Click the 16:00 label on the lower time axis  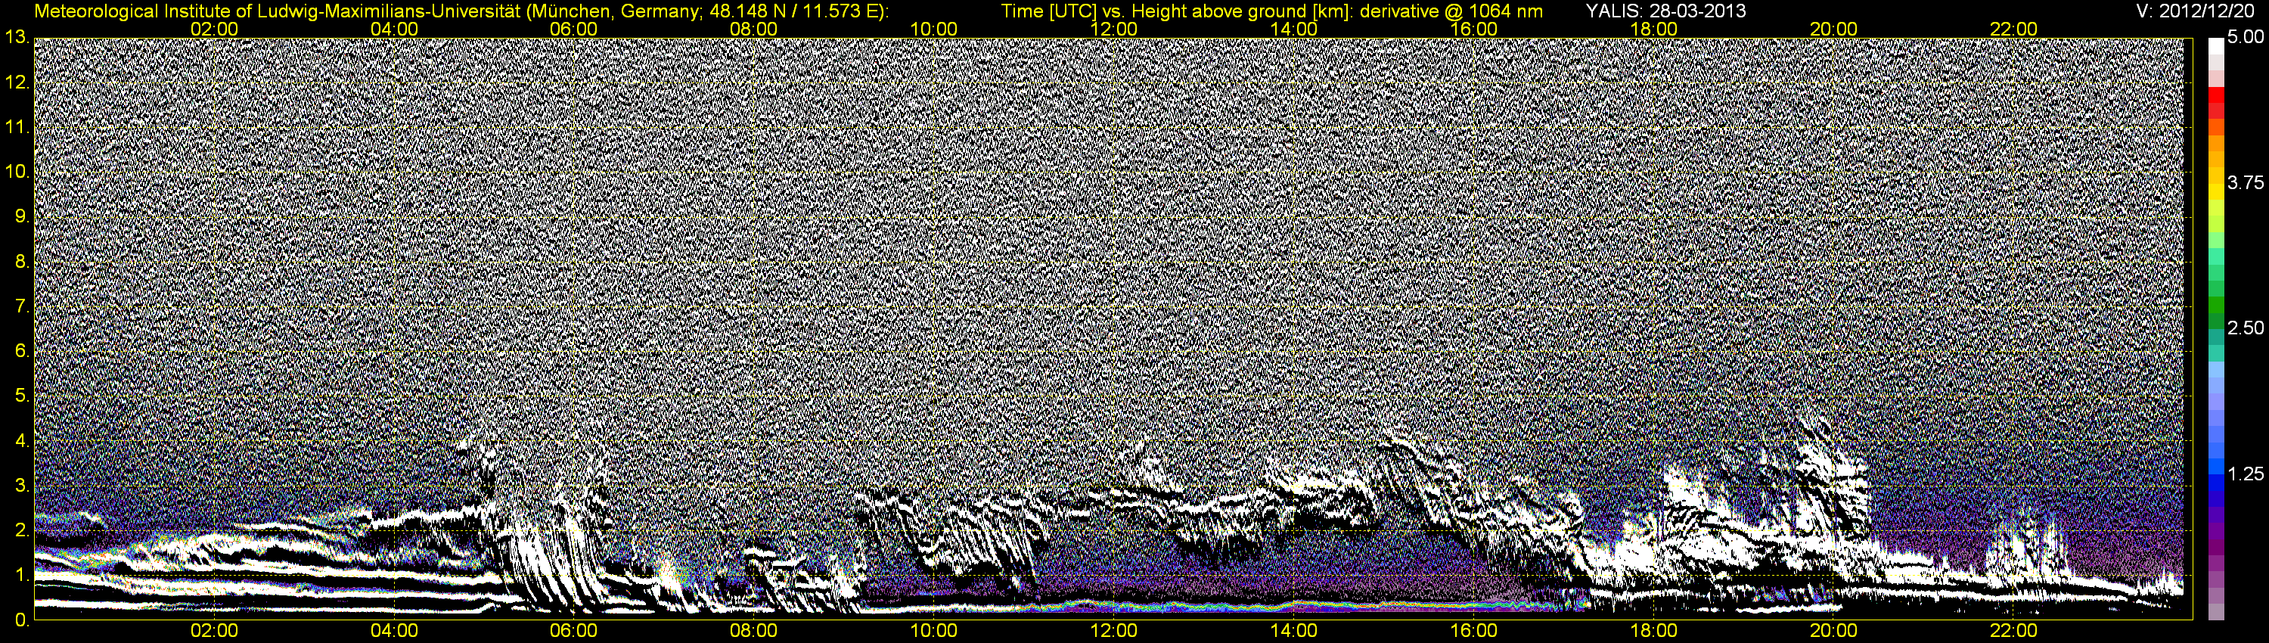click(1473, 631)
